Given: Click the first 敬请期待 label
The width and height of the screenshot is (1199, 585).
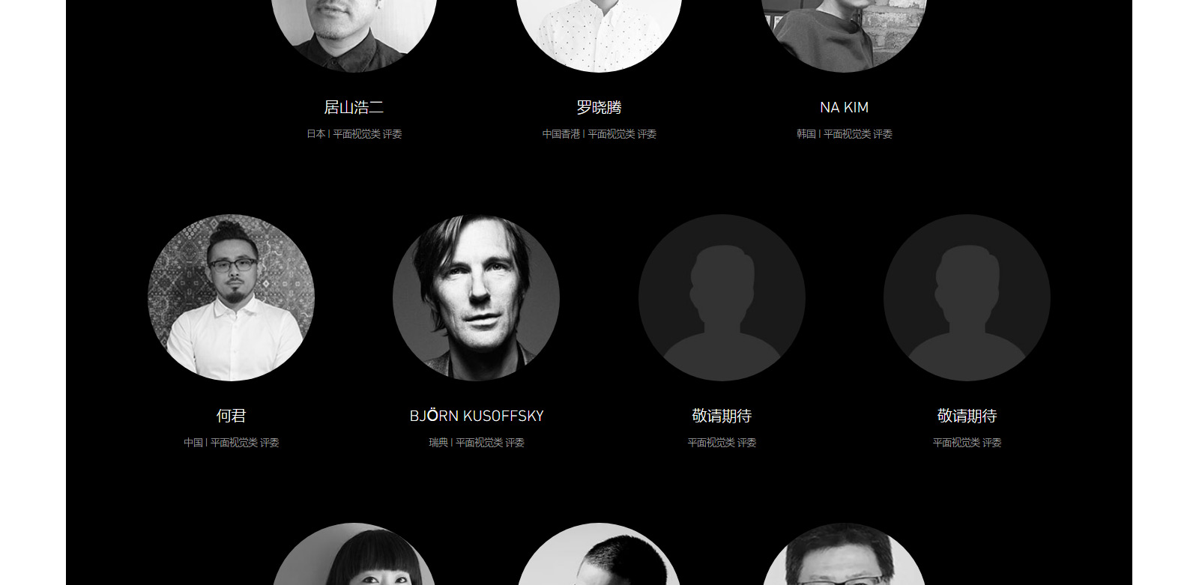Looking at the screenshot, I should coord(722,416).
